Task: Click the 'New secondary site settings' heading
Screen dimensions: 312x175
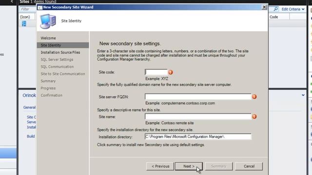Action: [x=130, y=44]
